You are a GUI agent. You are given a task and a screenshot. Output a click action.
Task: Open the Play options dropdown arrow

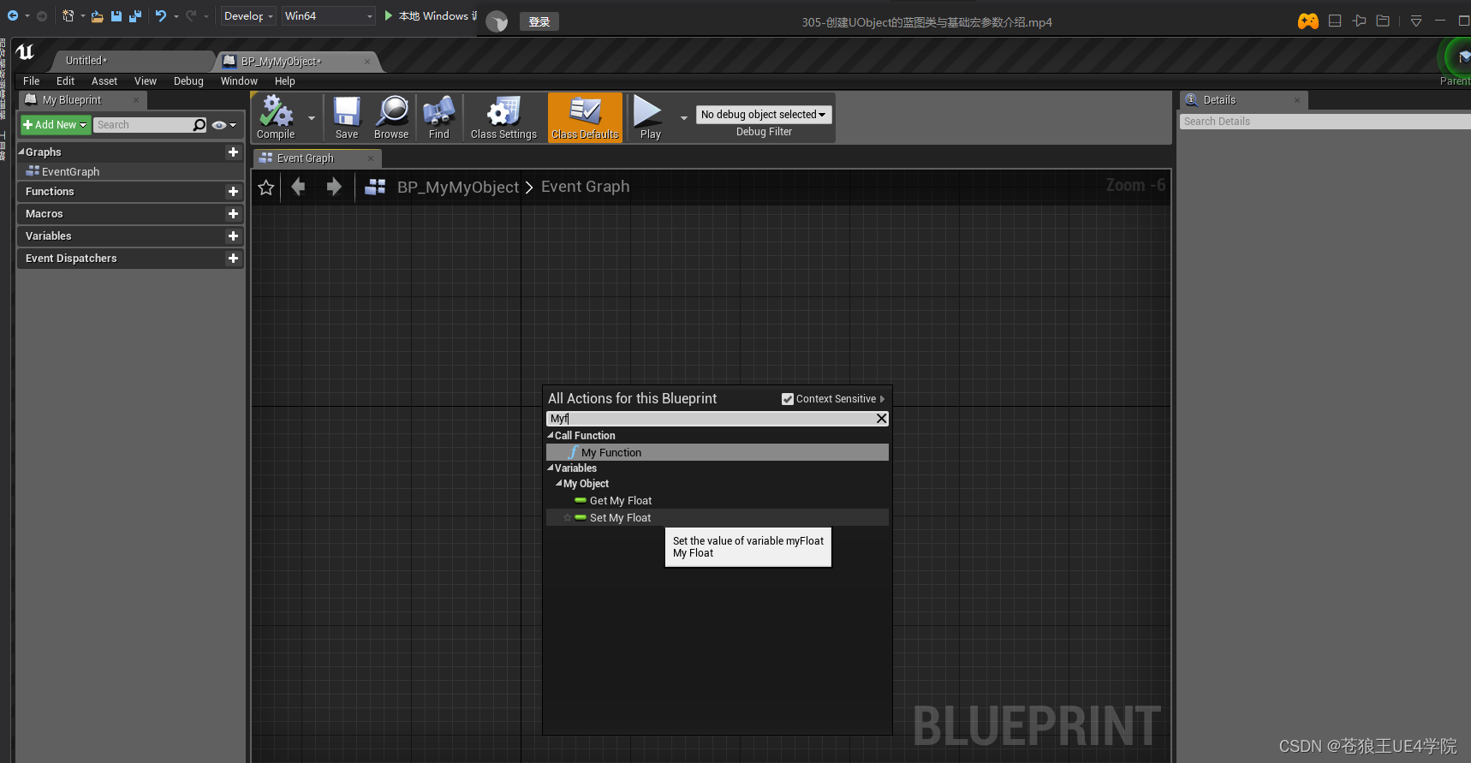(683, 118)
